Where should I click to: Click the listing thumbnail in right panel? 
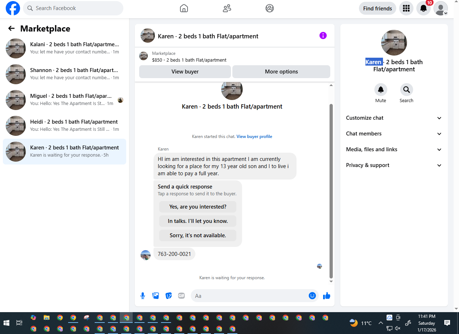point(394,43)
